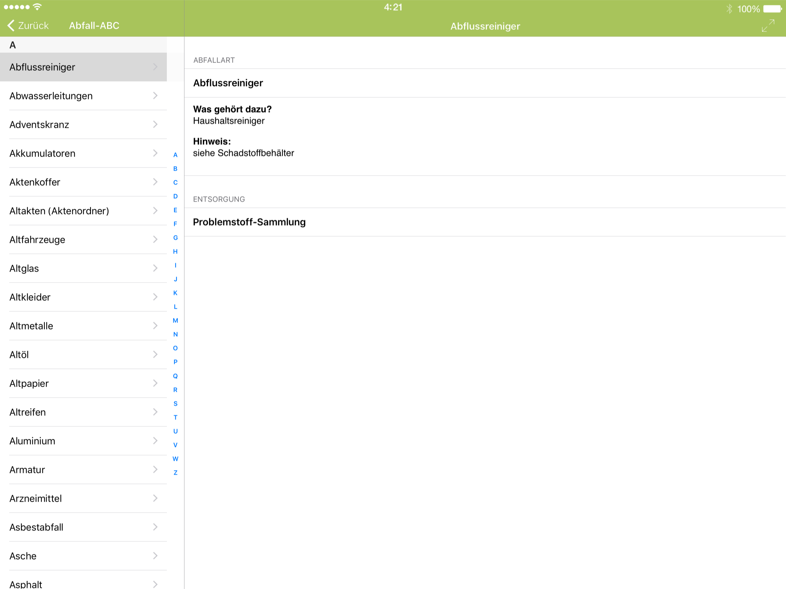Screen dimensions: 786x589
Task: Jump to letter C in index
Action: [x=175, y=183]
